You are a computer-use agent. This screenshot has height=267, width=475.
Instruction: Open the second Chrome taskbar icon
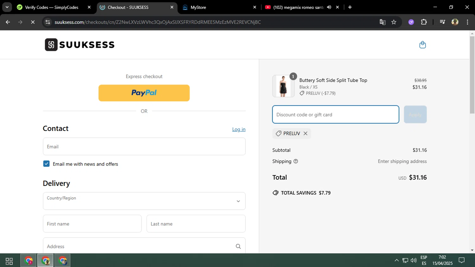[46, 261]
